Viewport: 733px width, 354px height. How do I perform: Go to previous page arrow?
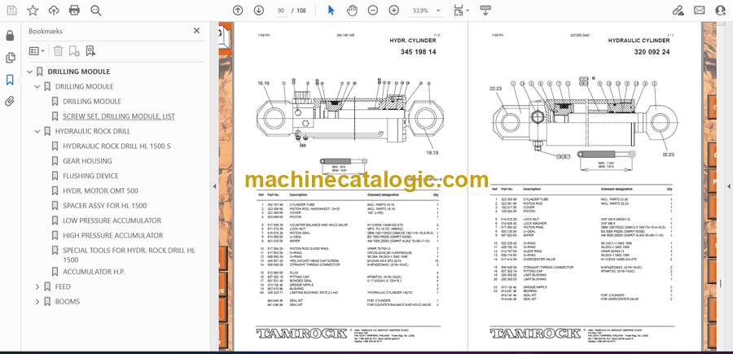point(238,11)
